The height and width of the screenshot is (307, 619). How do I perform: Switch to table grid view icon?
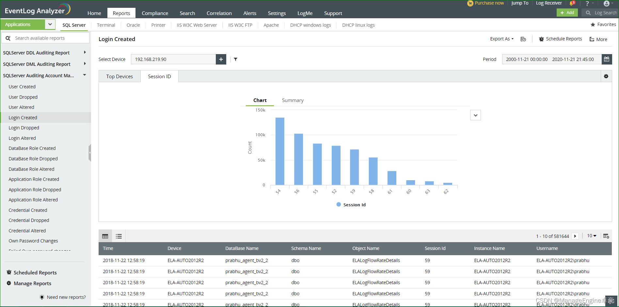tap(105, 236)
